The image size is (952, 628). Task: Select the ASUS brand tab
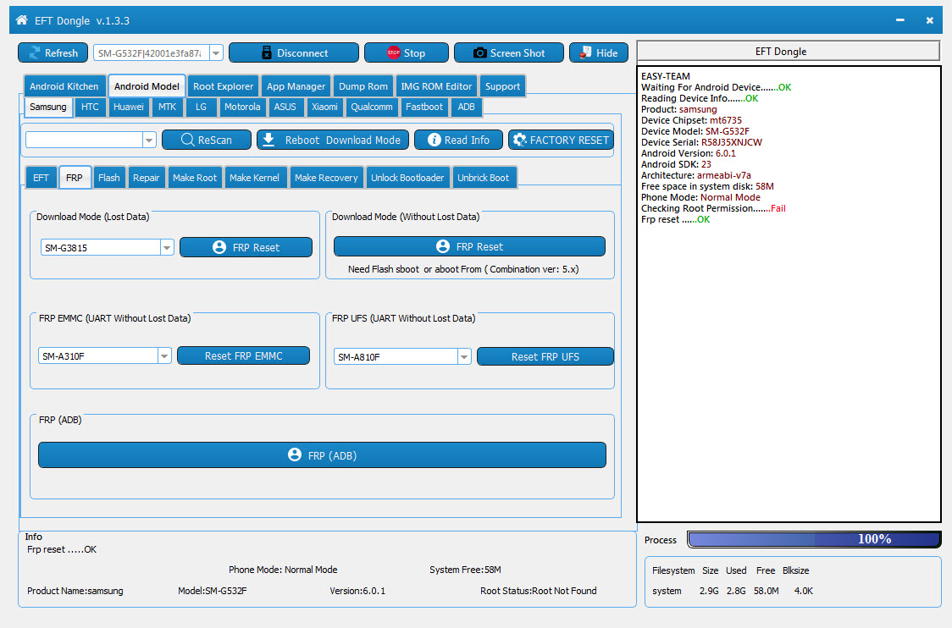tap(285, 107)
